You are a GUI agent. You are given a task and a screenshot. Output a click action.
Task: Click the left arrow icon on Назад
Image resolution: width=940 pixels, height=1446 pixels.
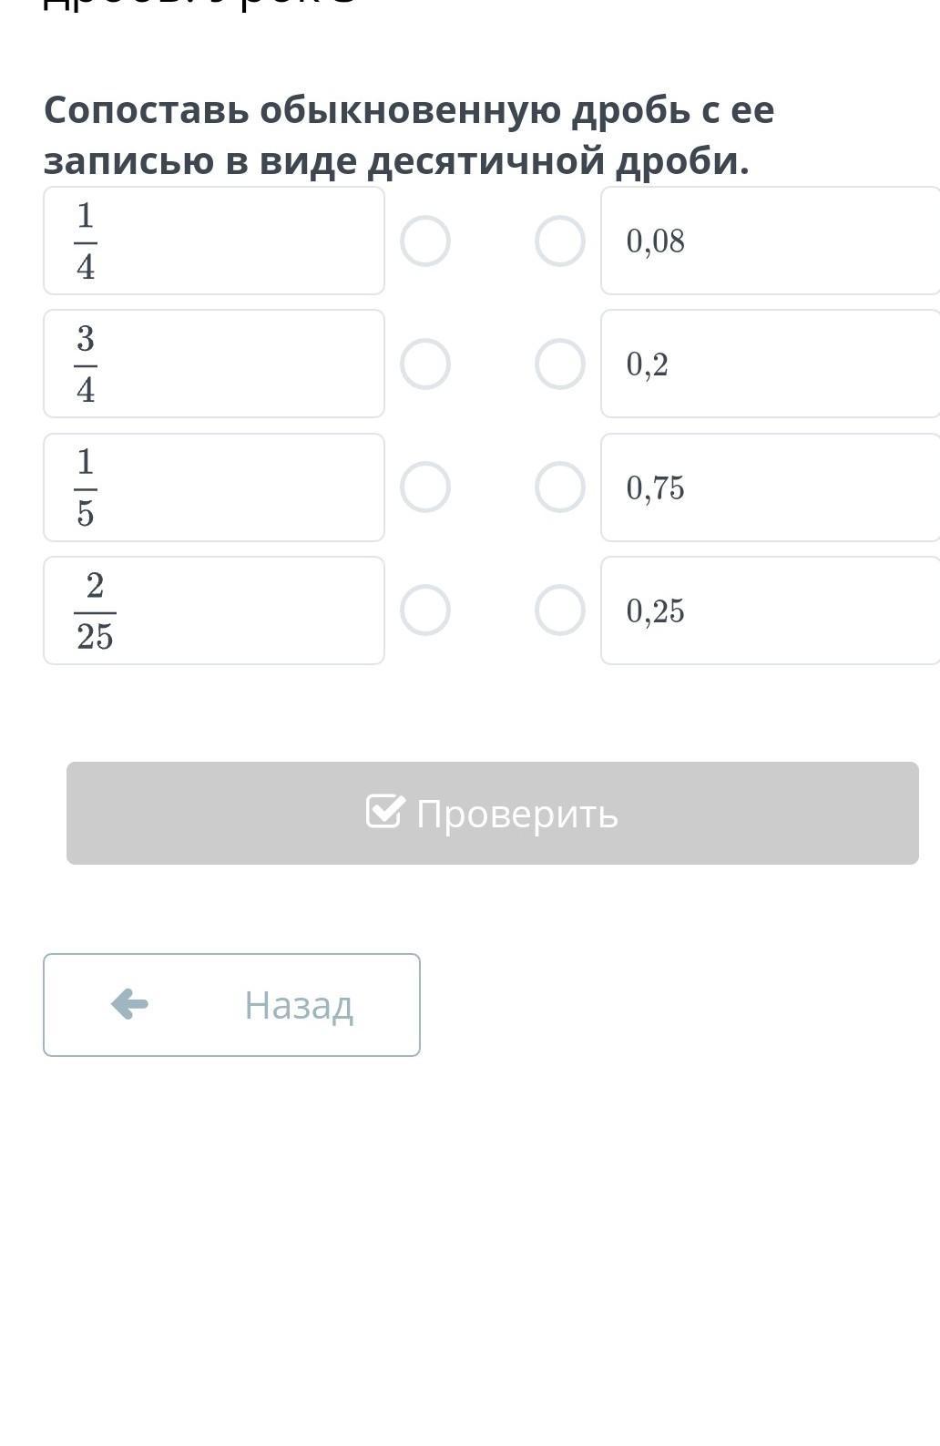[x=129, y=1004]
